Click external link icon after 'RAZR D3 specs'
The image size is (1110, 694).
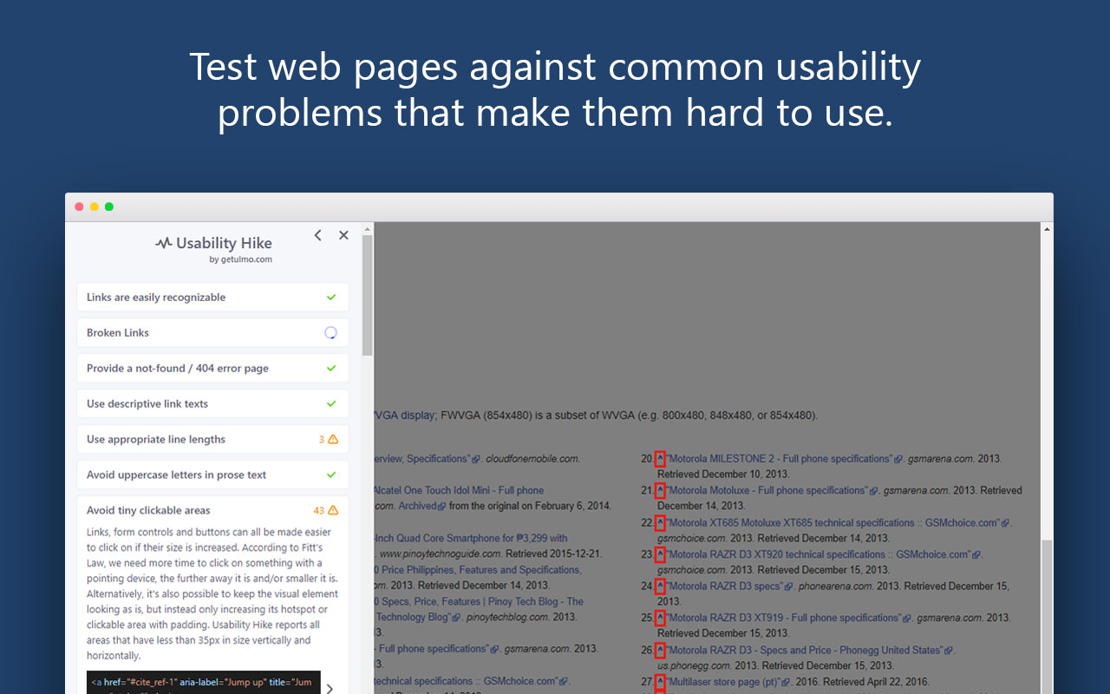click(789, 586)
